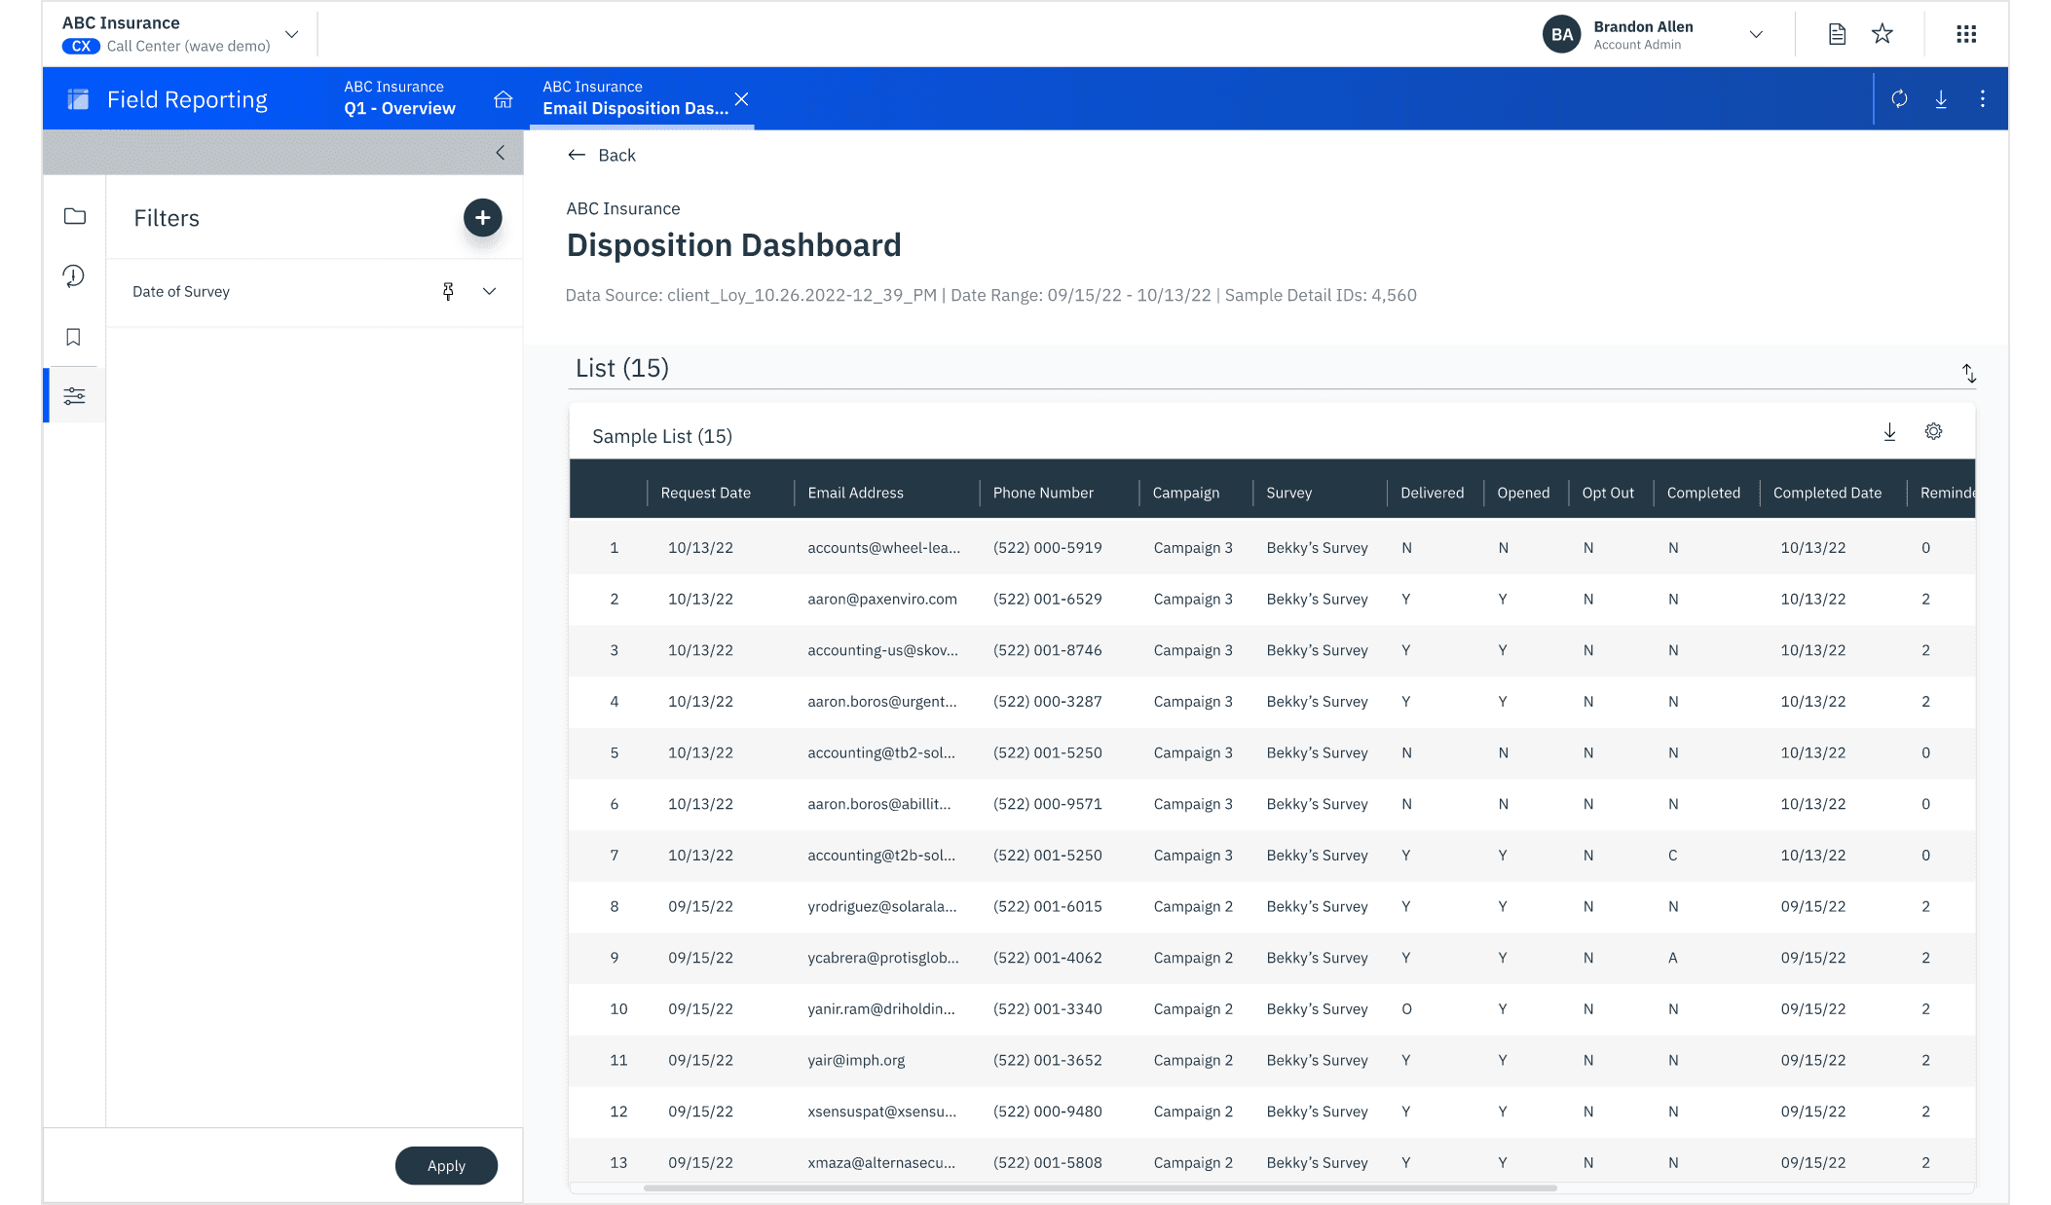
Task: Click the Apply filters button
Action: click(x=446, y=1165)
